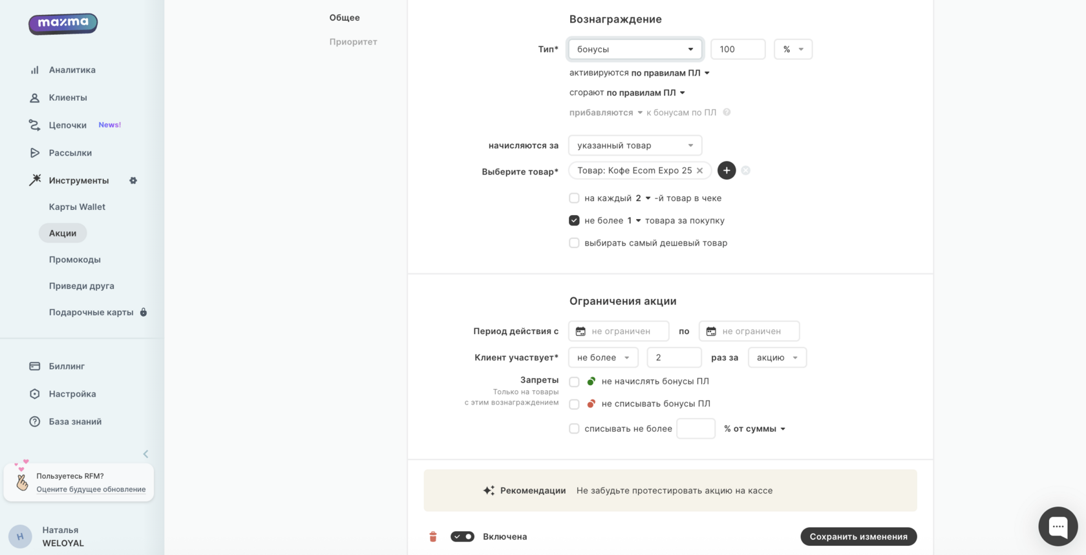Click the red trash delete icon
Viewport: 1086px width, 555px height.
433,537
